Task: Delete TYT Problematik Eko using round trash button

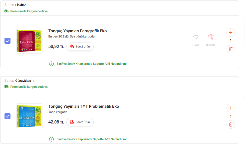Action: [231, 124]
